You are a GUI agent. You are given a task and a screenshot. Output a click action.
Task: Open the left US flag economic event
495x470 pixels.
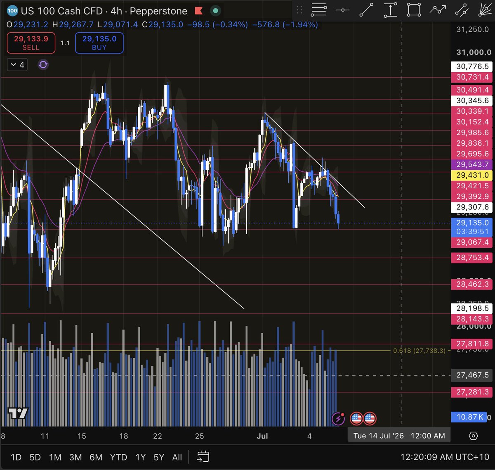(356, 418)
